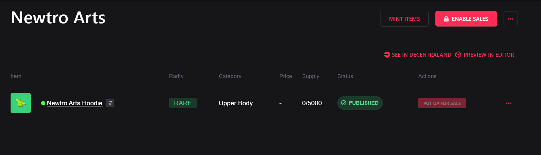The image size is (541, 155).
Task: Click the cube icon for Preview in Editor
Action: [458, 55]
